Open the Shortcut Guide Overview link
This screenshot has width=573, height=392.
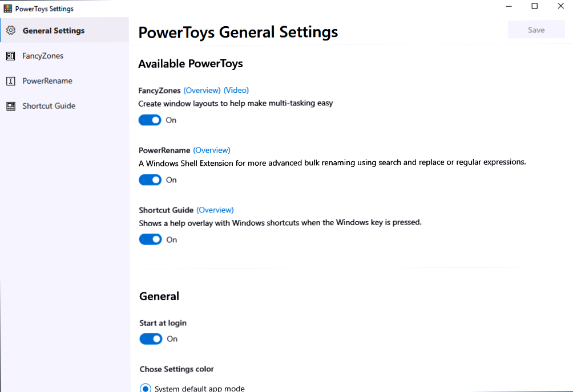[x=215, y=210]
